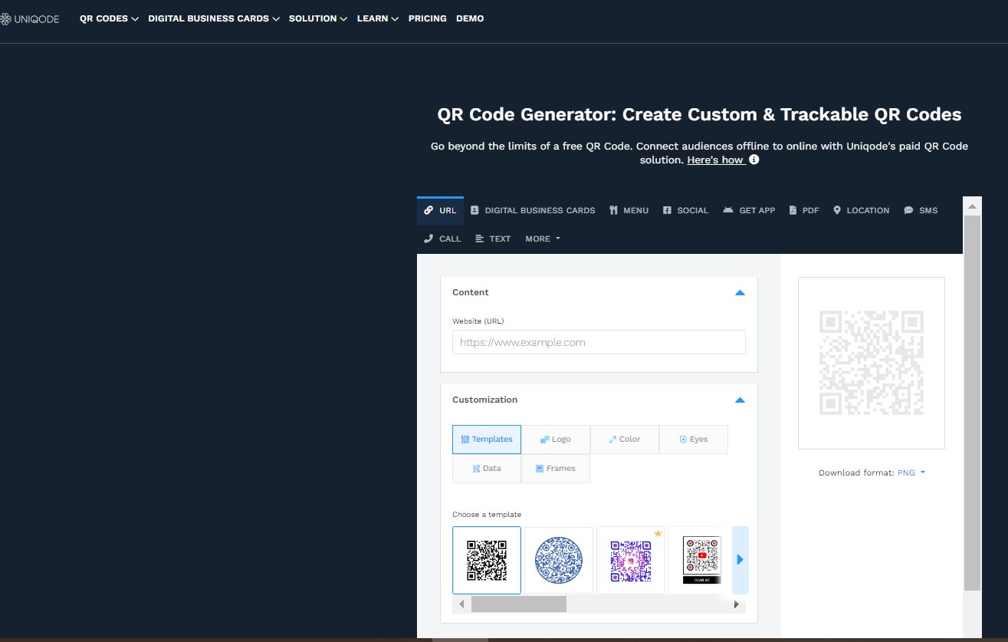The image size is (1008, 642).
Task: Open the Color customization tab
Action: point(624,439)
